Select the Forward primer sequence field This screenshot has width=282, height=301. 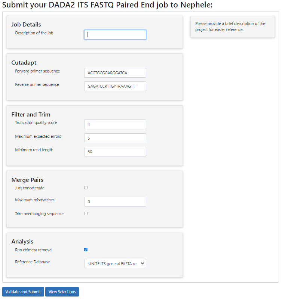click(x=115, y=73)
